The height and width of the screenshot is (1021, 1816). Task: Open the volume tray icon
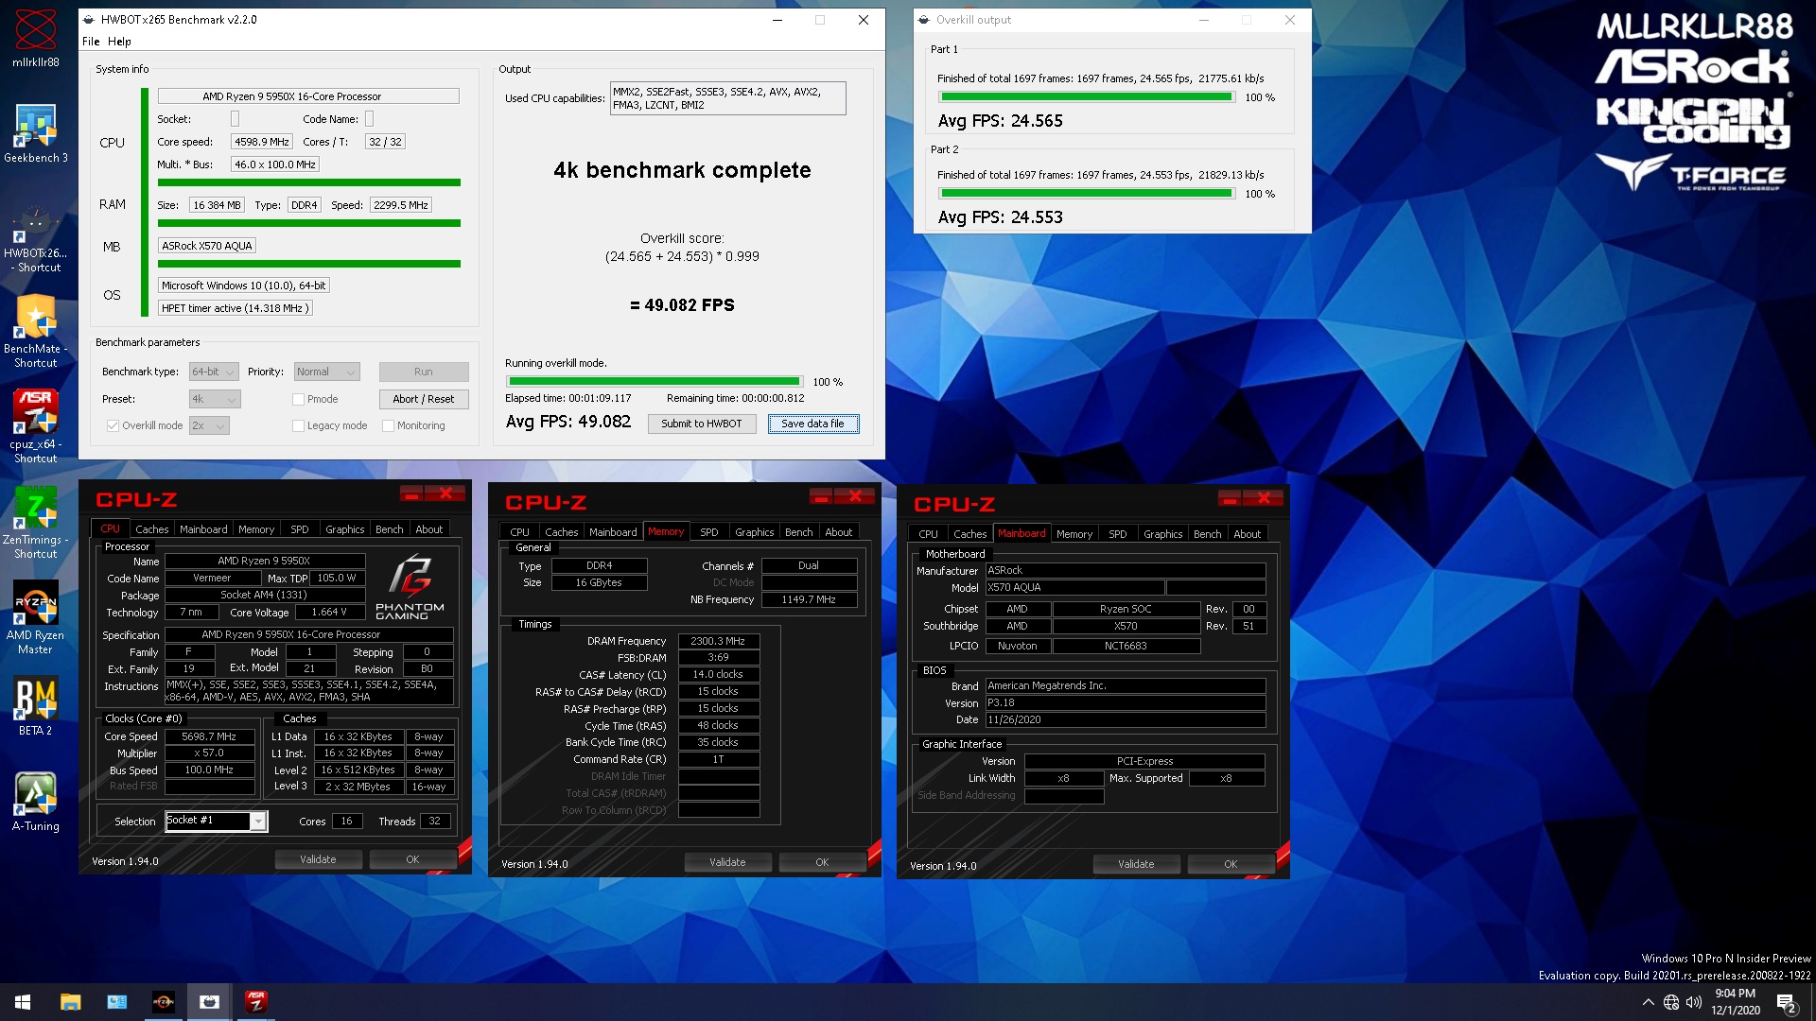pos(1693,1002)
